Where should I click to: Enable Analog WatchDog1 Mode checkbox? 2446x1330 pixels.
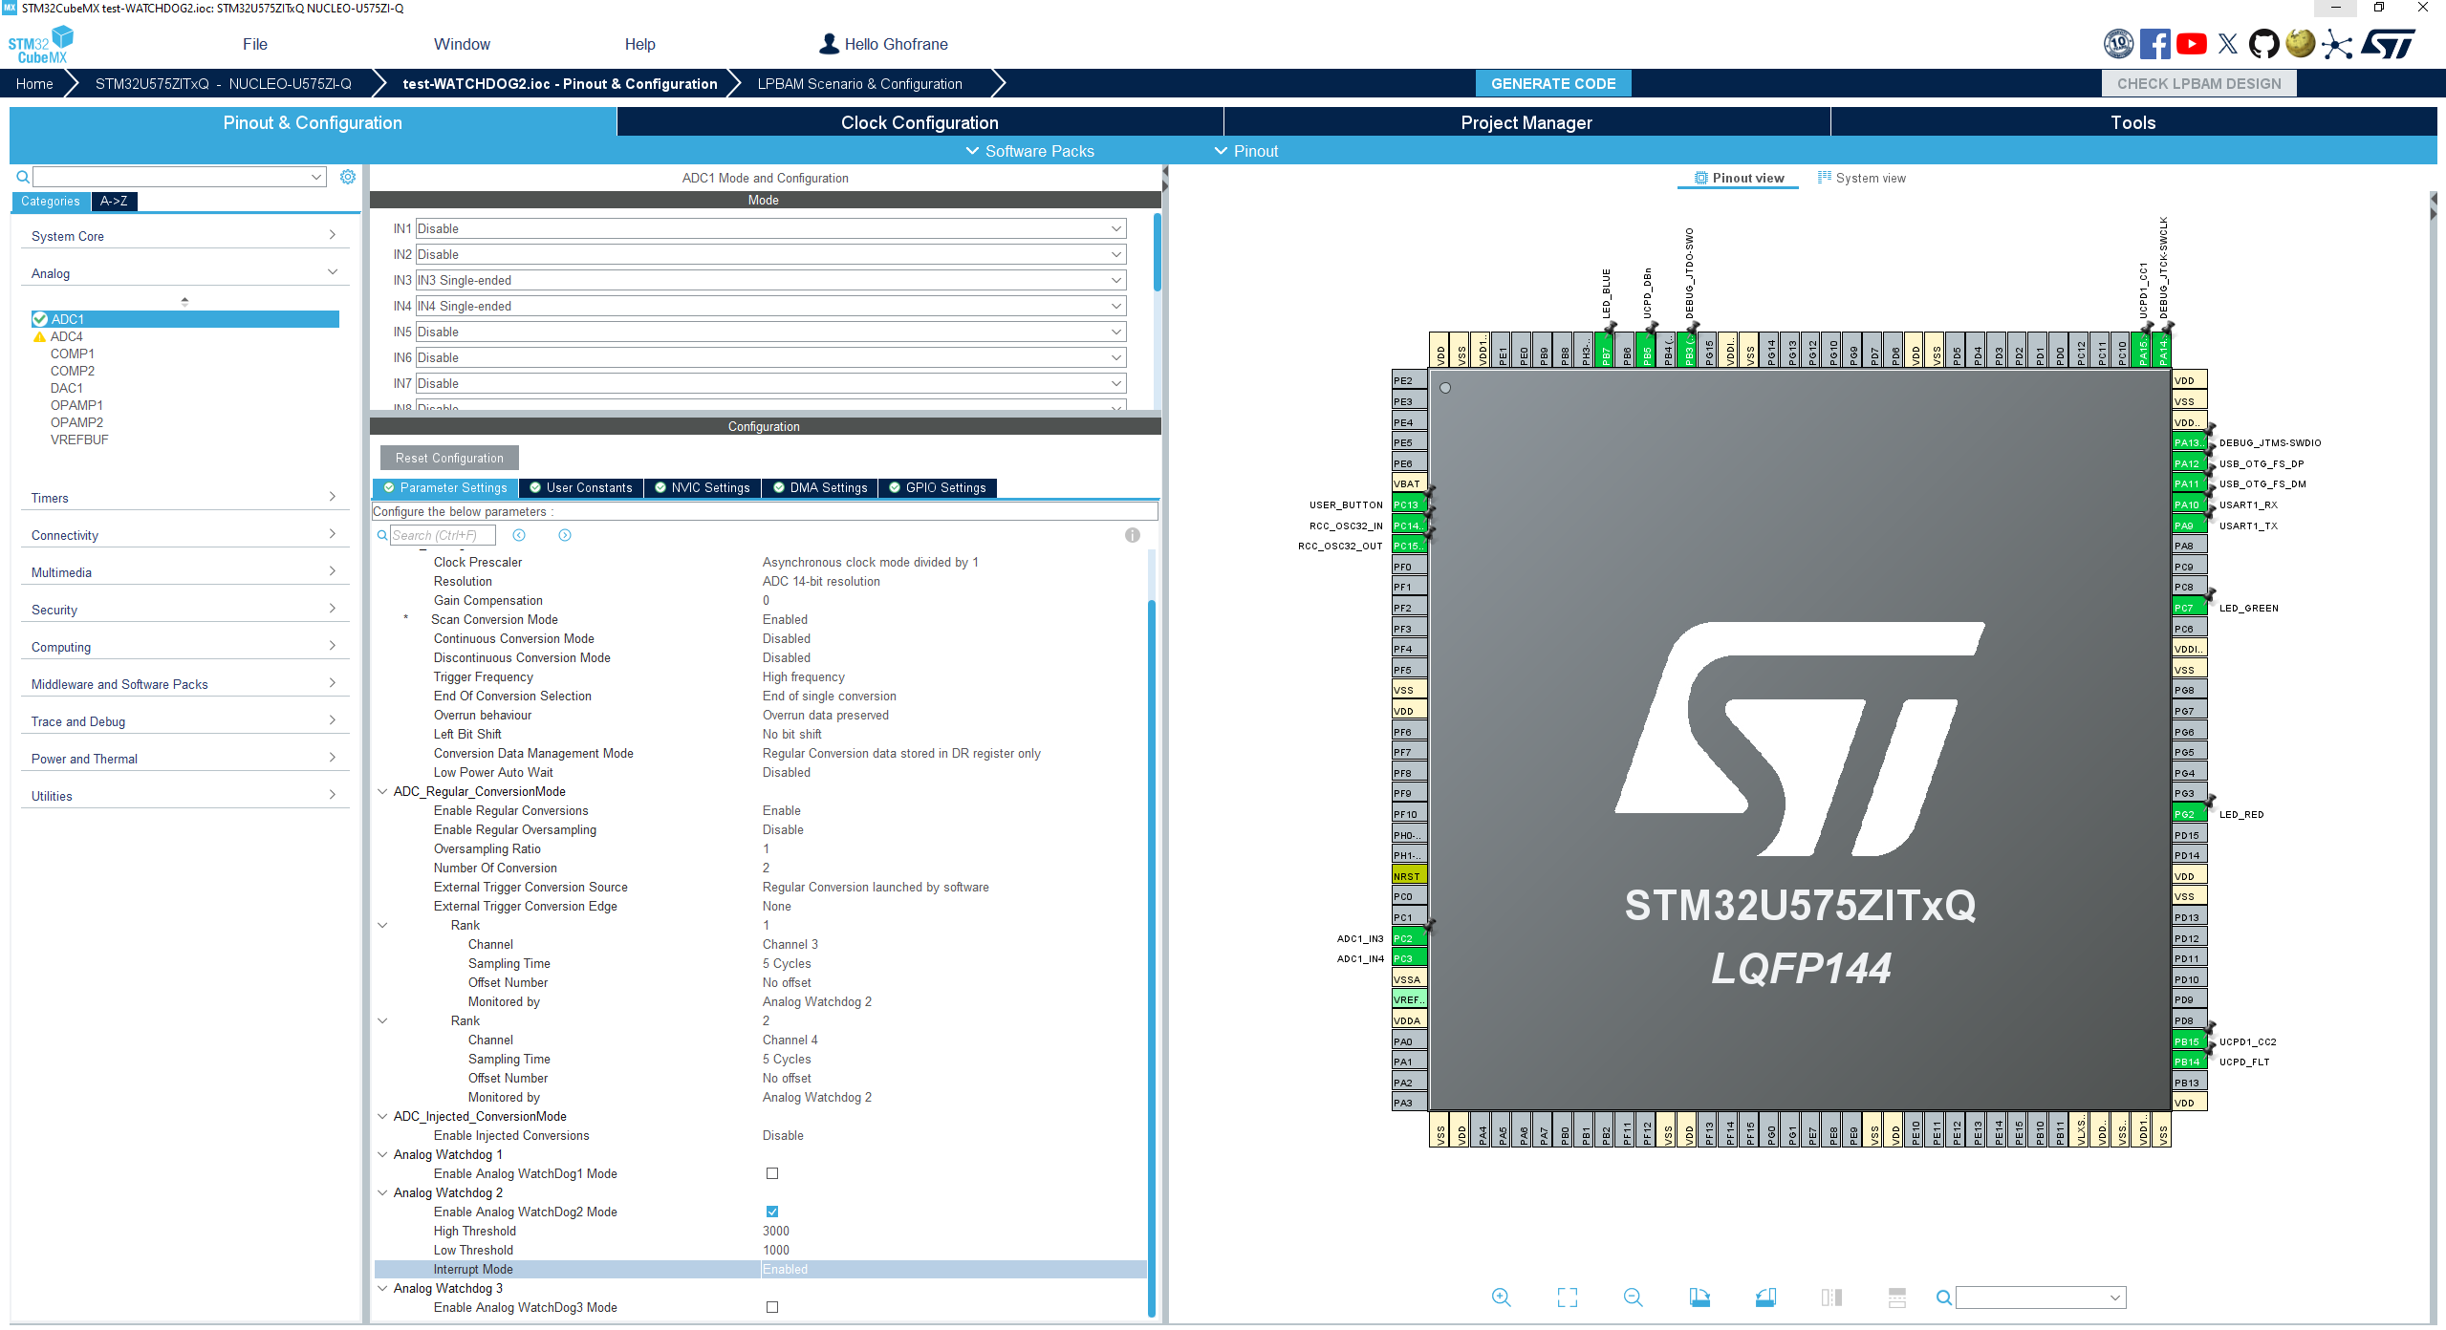(772, 1173)
